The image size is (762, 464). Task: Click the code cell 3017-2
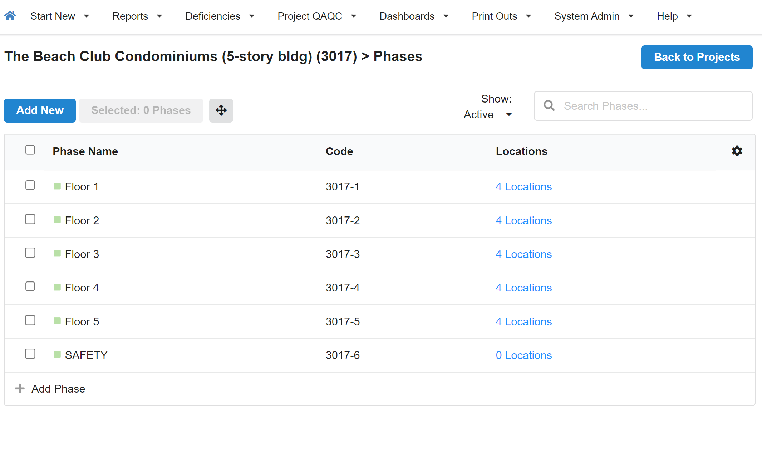pyautogui.click(x=343, y=220)
